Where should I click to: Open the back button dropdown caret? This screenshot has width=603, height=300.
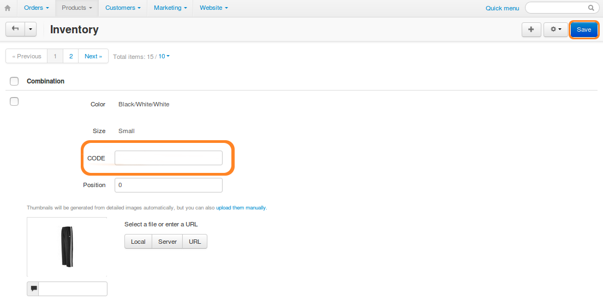coord(31,29)
